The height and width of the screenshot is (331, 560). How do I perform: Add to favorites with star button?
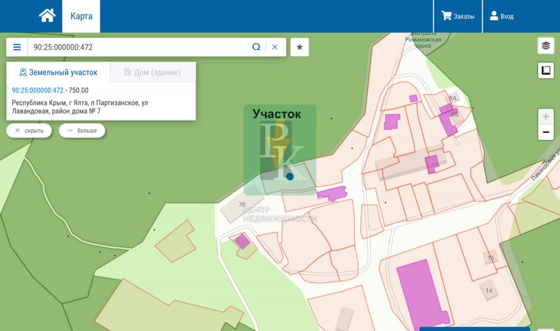[300, 47]
